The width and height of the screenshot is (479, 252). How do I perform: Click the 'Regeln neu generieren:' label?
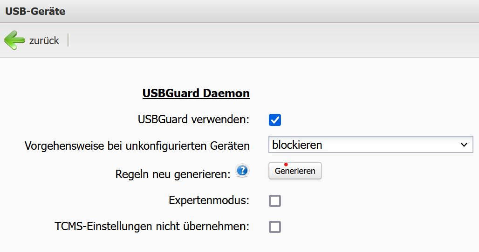[x=173, y=174]
